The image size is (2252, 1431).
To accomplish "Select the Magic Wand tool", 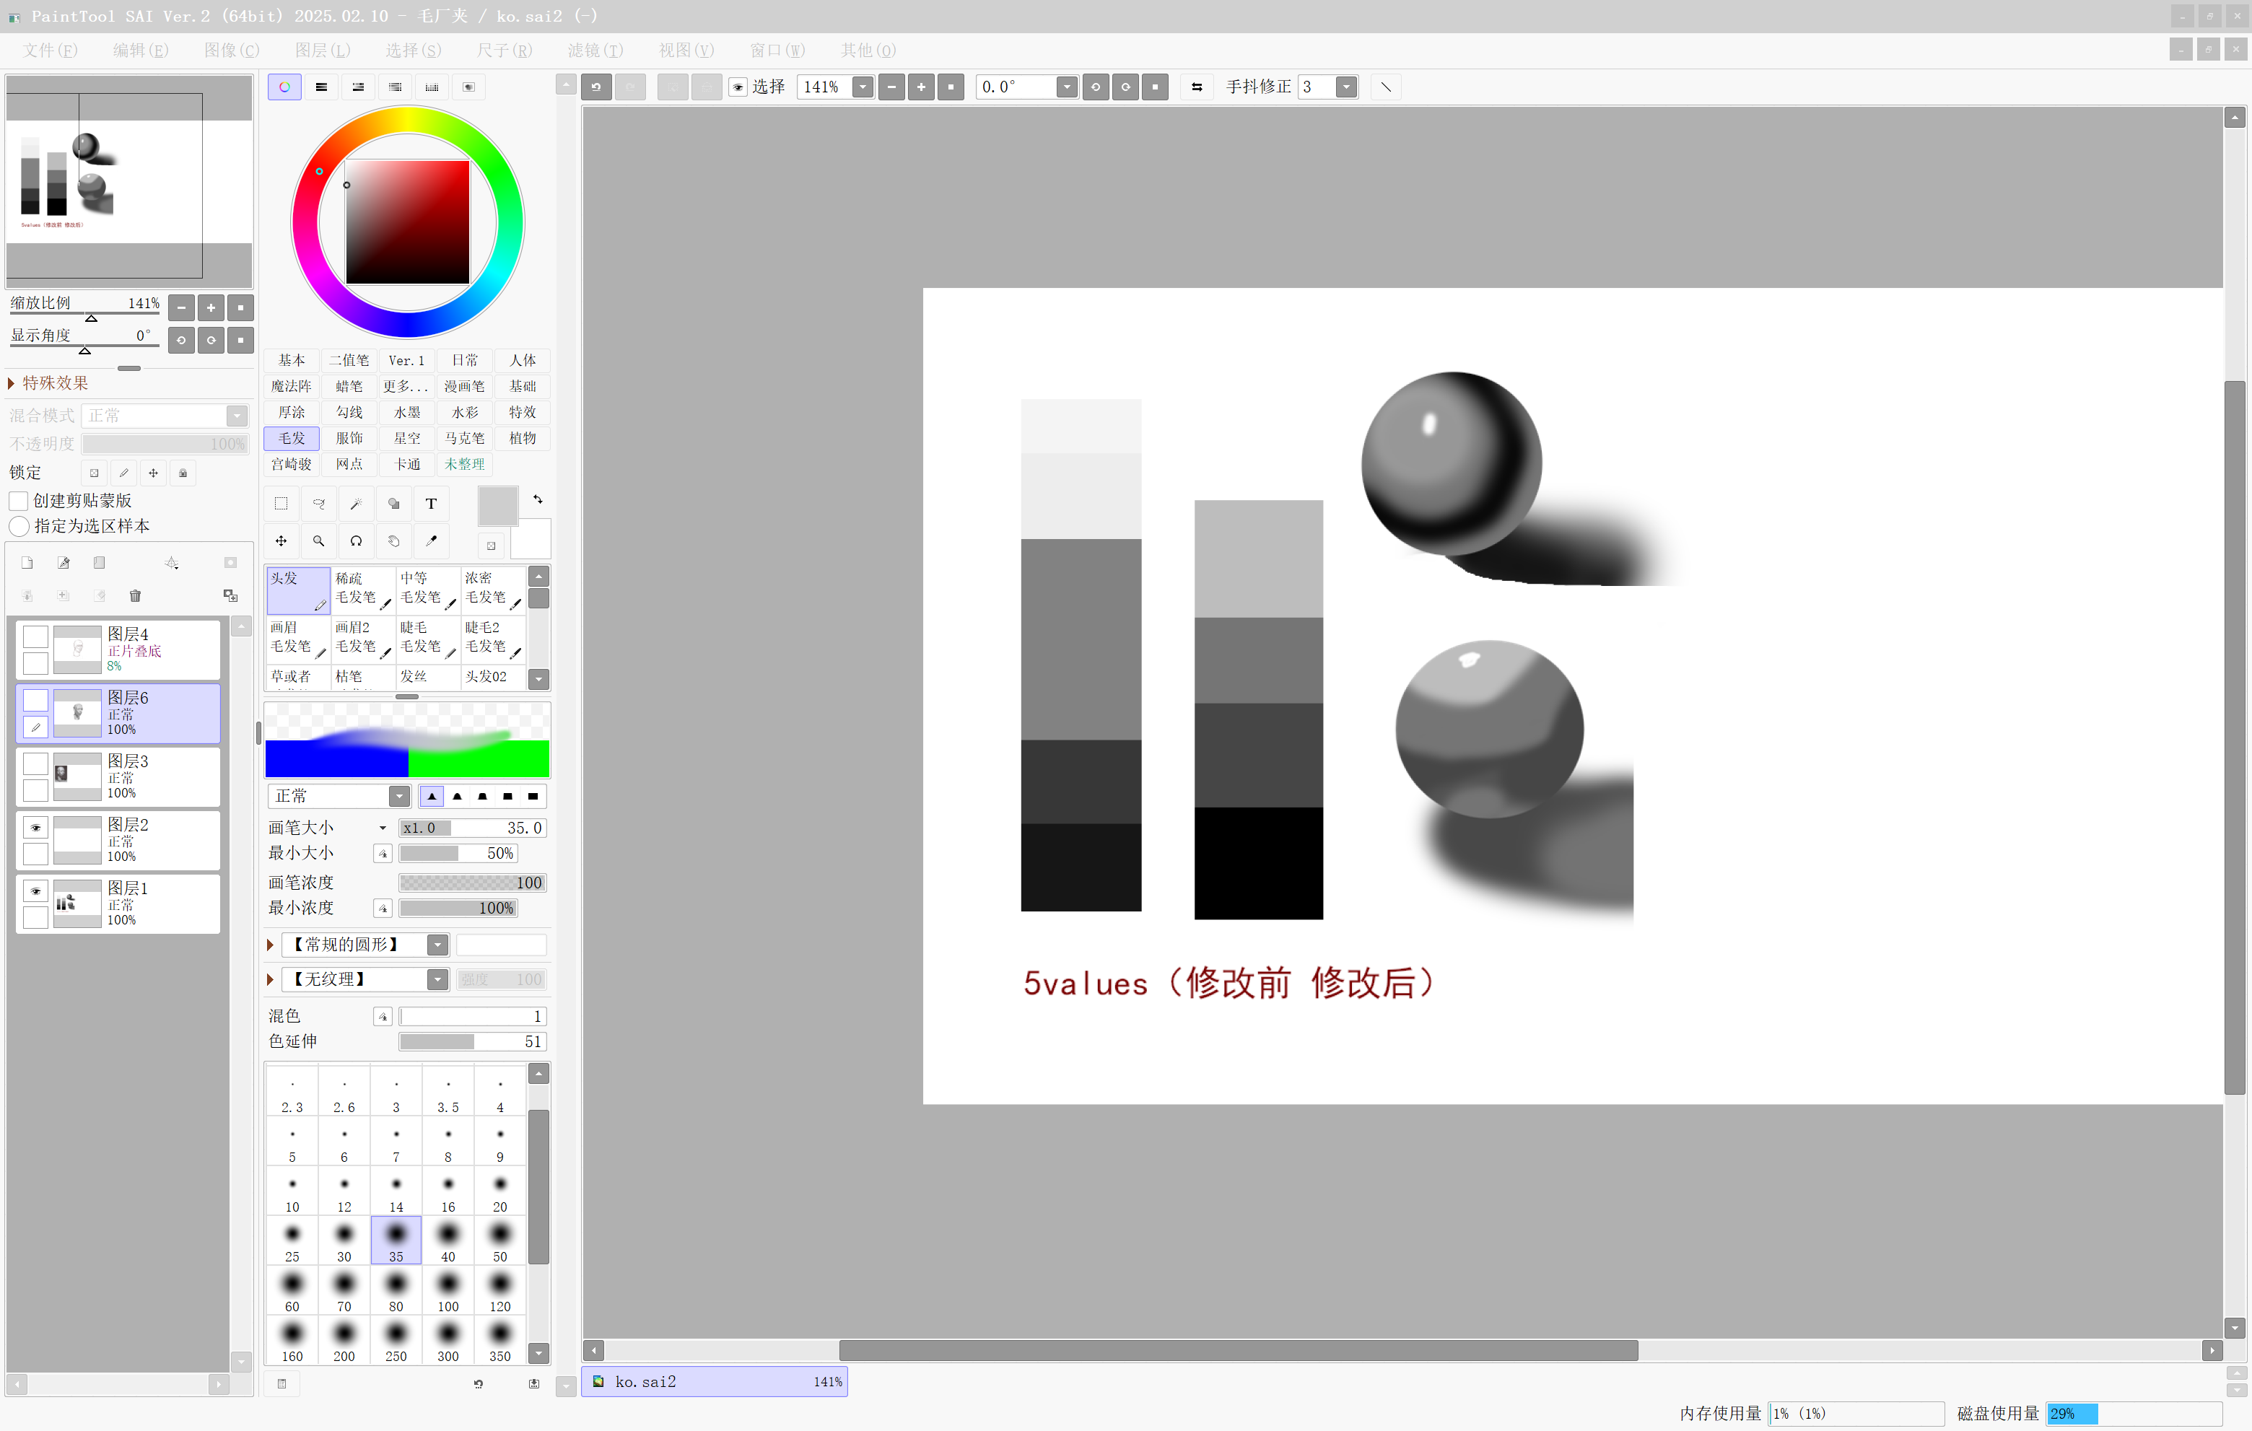I will (357, 504).
